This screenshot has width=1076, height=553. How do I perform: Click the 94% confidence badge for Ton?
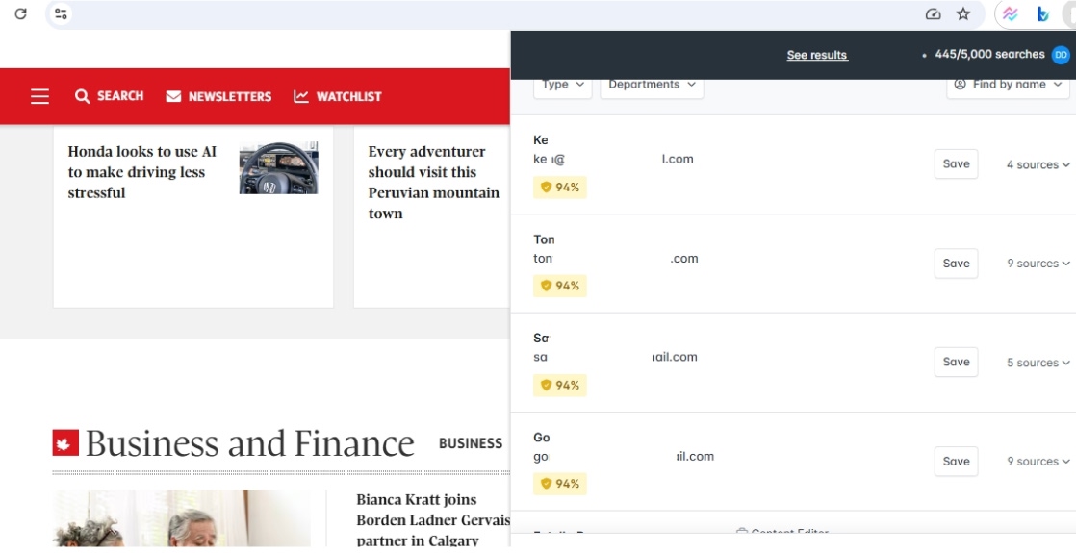point(560,286)
